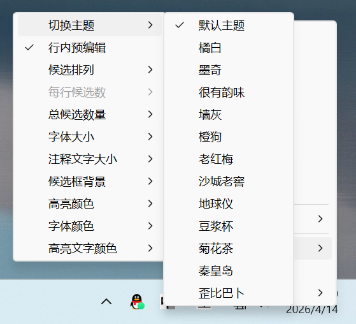This screenshot has width=356, height=324.
Task: Select the 沙城老窖 theme
Action: pos(229,181)
